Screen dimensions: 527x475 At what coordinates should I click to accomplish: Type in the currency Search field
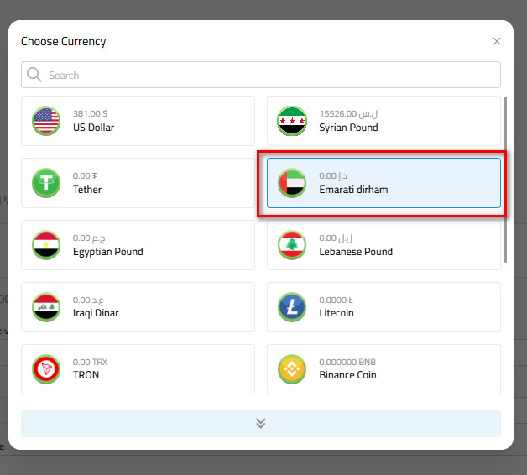(269, 75)
